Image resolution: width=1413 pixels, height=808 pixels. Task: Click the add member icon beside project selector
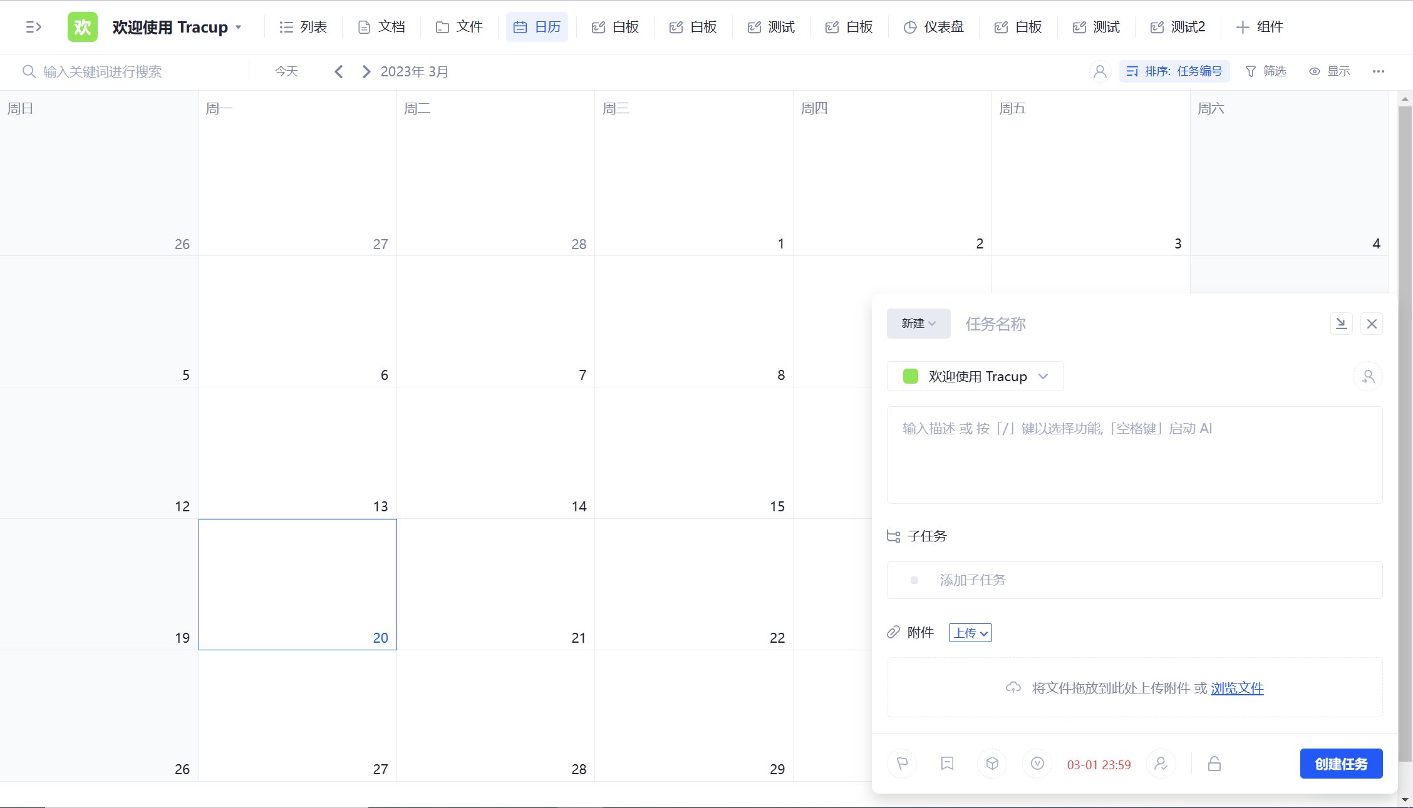1368,377
